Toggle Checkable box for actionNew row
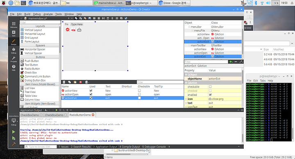Image resolution: width=295 pixels, height=159 pixels. tap(139, 91)
